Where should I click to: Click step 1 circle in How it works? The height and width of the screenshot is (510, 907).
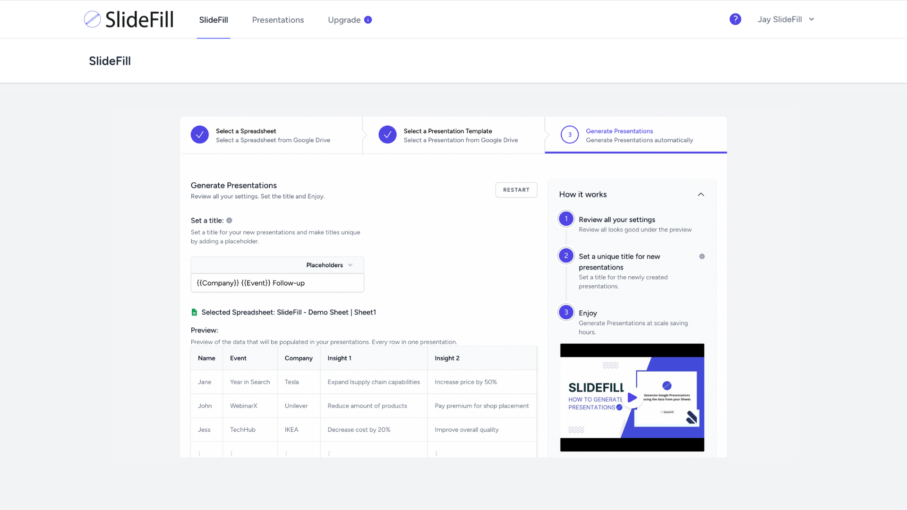tap(566, 219)
